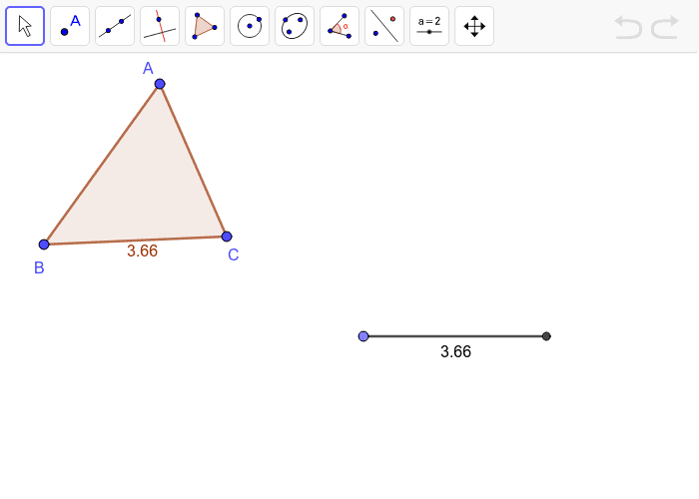The image size is (699, 499).
Task: Click the dark gray right endpoint of segment
Action: pos(546,336)
